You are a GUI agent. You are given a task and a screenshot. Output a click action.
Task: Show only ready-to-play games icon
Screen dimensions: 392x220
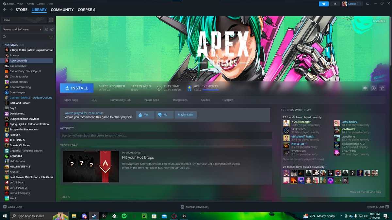click(x=52, y=29)
